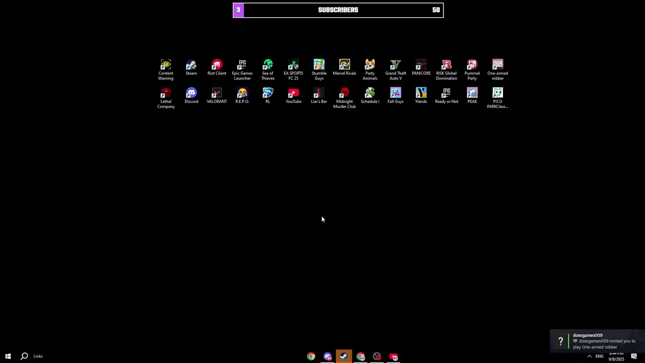Open the Windows Start menu
645x363 pixels.
(8, 356)
